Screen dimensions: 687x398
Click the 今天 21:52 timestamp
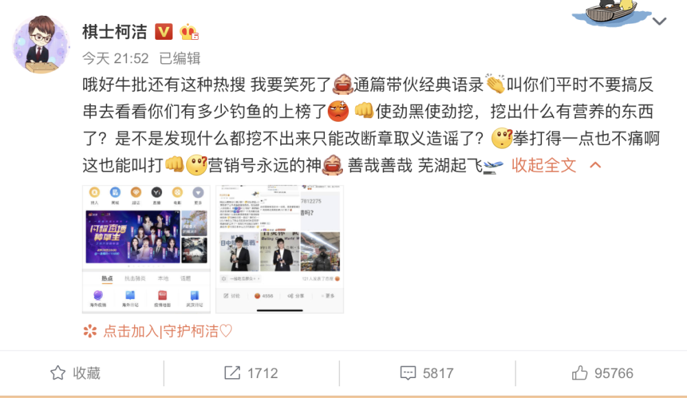pos(115,58)
